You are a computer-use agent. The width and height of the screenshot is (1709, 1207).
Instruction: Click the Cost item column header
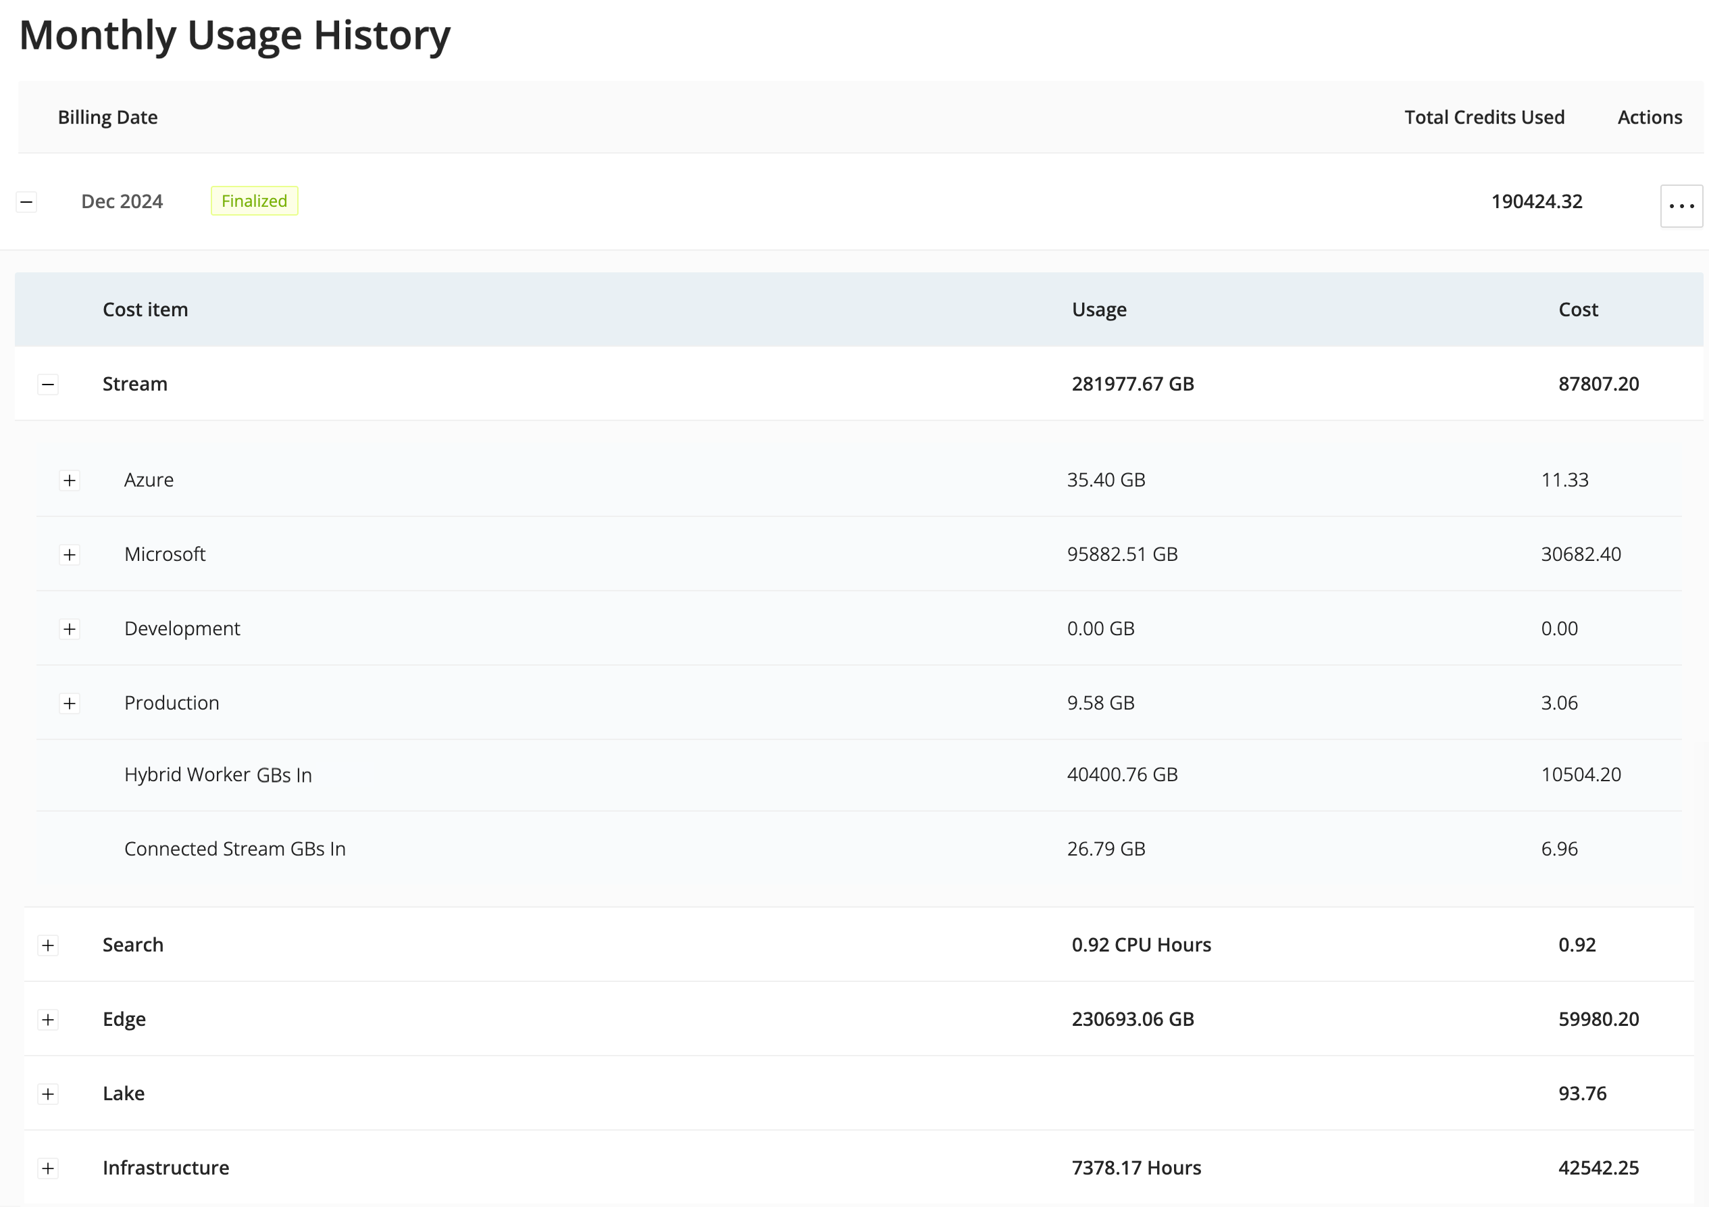point(145,310)
